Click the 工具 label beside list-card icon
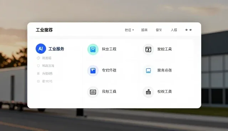 click(x=109, y=91)
